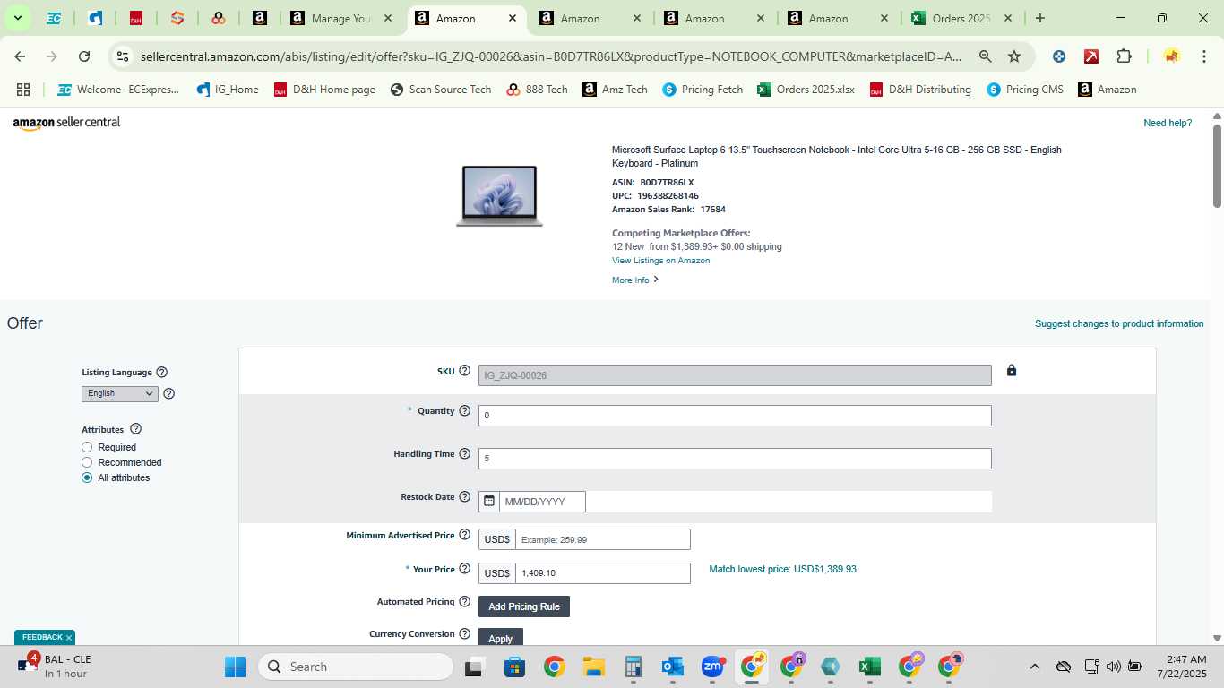Open the Restock Date calendar picker
1224x688 pixels.
(489, 502)
